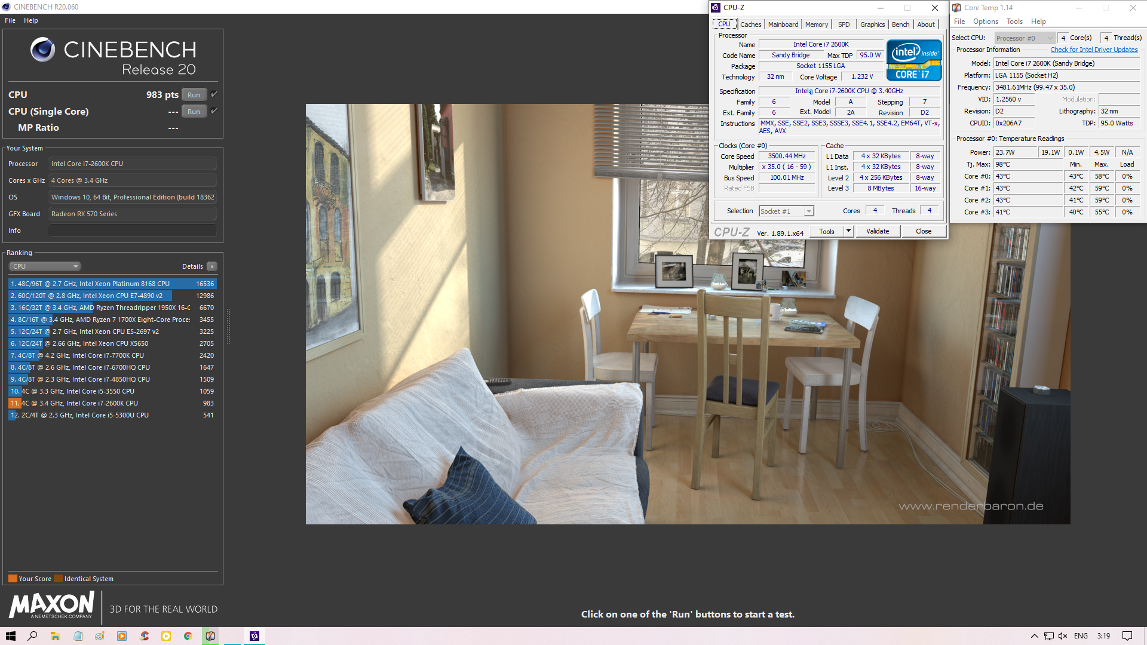Open the Cinebench File menu

point(10,20)
